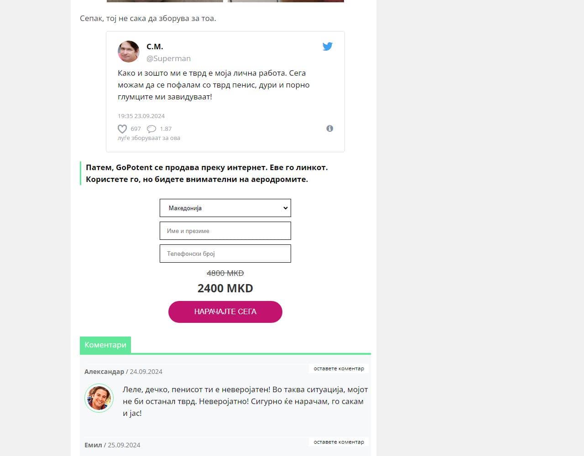Open the Македонија country dropdown
This screenshot has width=584, height=456.
pos(225,208)
